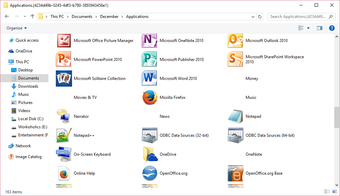Screen dimensions: 340x196
Task: Select the News item
Action: 164,116
